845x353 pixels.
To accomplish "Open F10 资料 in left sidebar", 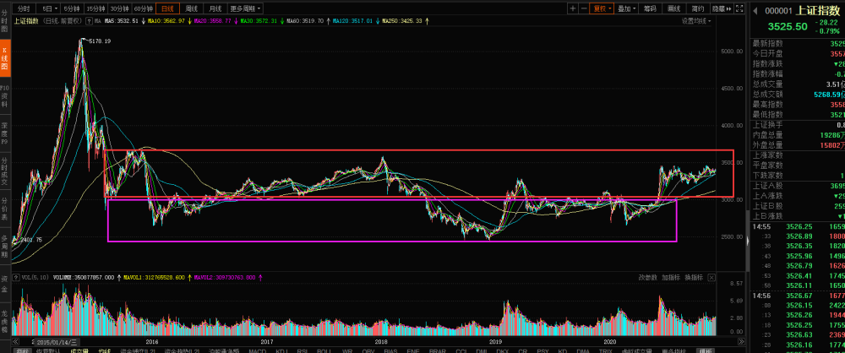I will pyautogui.click(x=5, y=95).
